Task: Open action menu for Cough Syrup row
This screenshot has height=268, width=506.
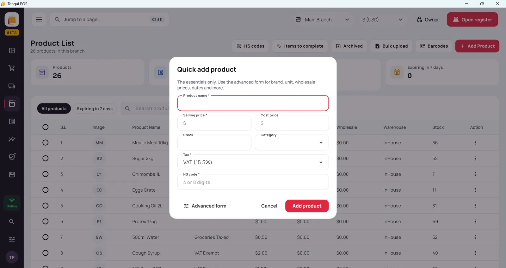Action: (475, 253)
